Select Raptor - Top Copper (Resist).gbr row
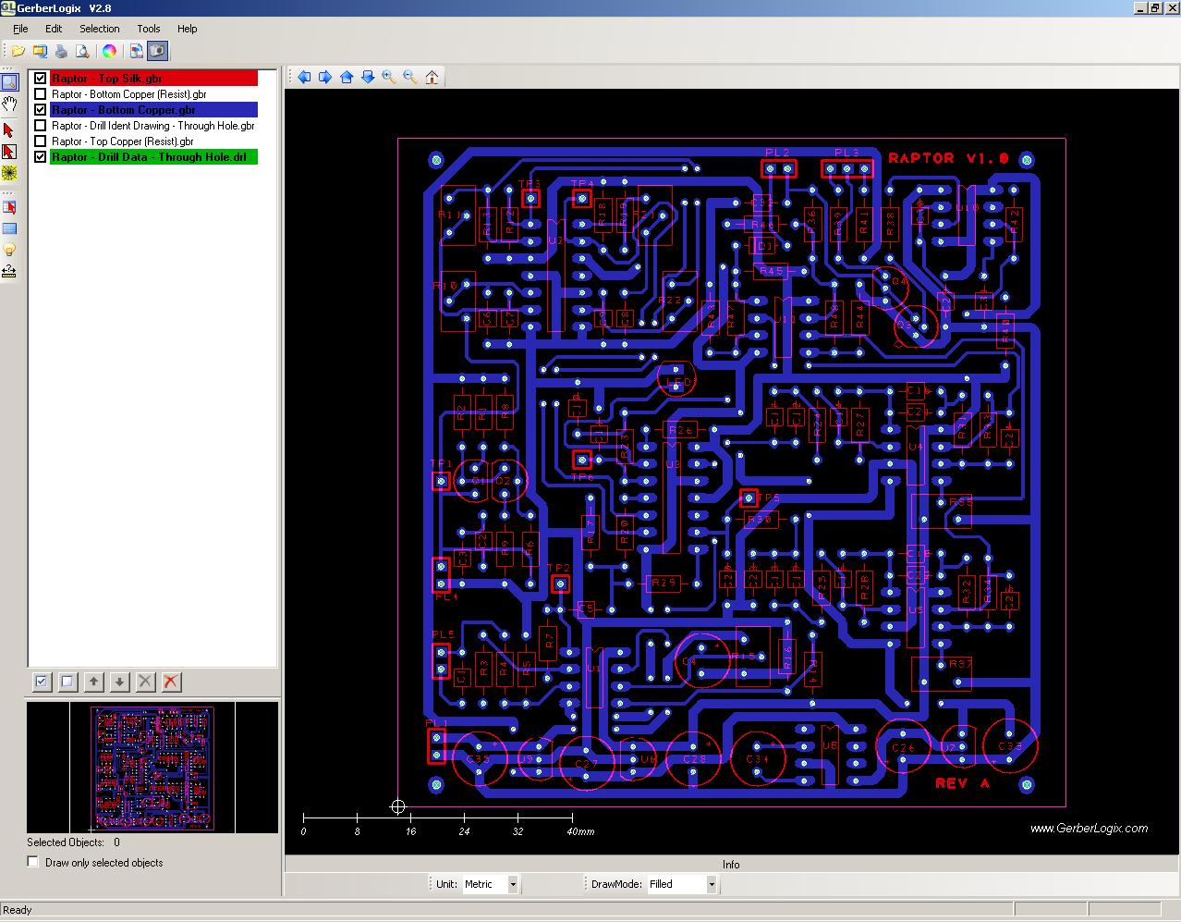The height and width of the screenshot is (922, 1181). point(123,141)
